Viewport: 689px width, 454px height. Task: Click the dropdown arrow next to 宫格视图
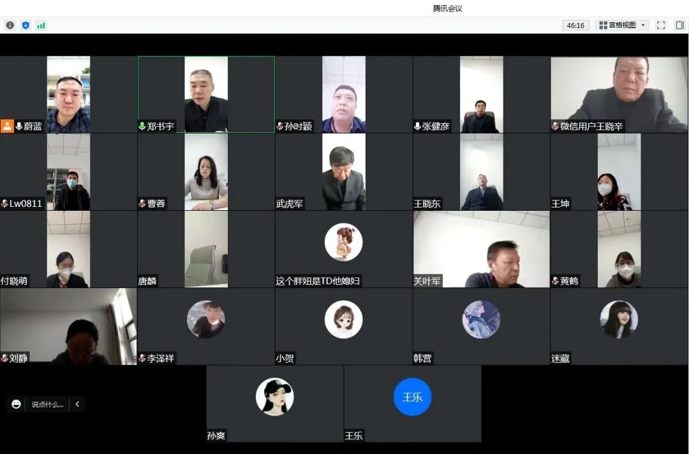[x=643, y=26]
